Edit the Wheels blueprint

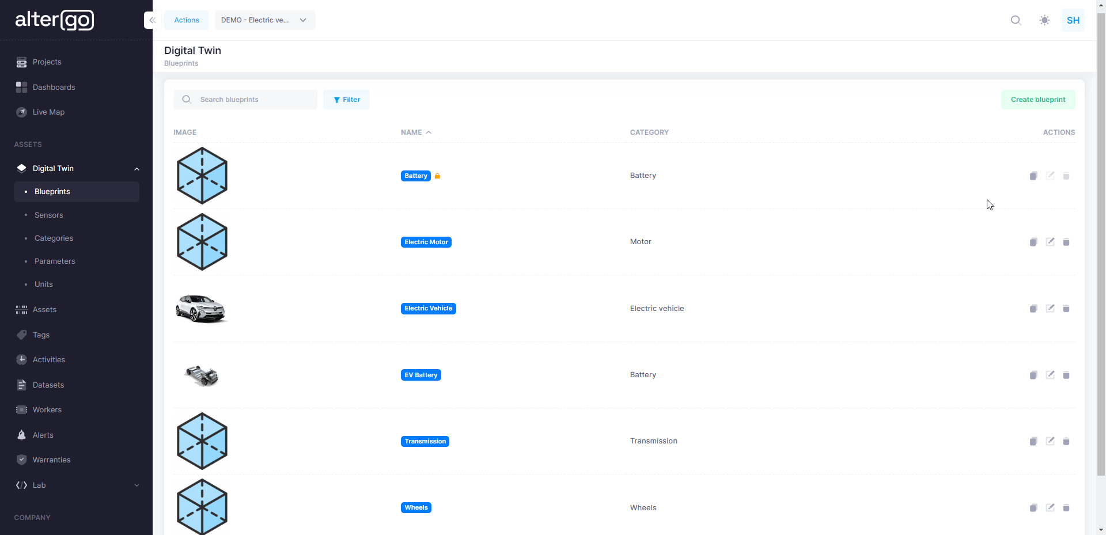click(1050, 508)
